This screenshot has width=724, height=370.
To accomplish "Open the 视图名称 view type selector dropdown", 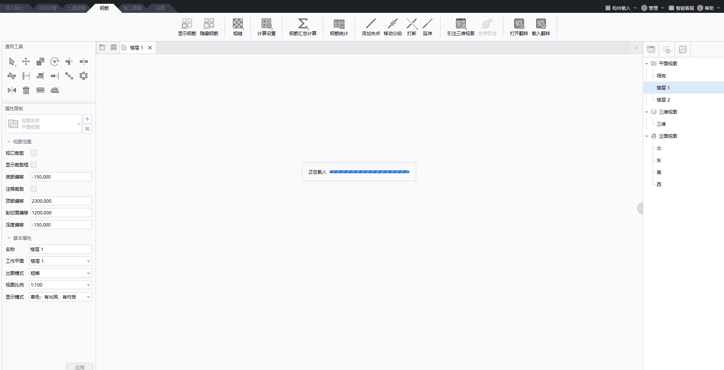I will (x=44, y=124).
